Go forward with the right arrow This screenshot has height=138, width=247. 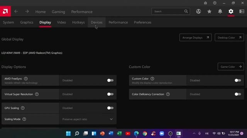pyautogui.click(x=27, y=11)
